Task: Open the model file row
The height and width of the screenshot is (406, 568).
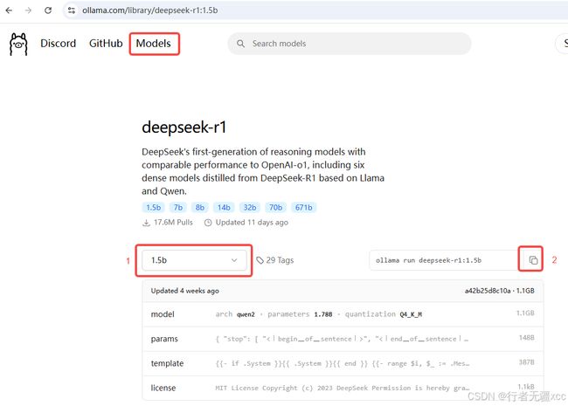Action: tap(343, 314)
